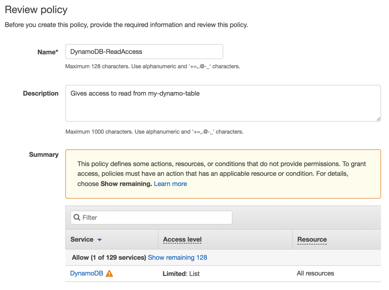Select the 'Limited: List' access level cell
This screenshot has width=389, height=290.
[x=181, y=274]
